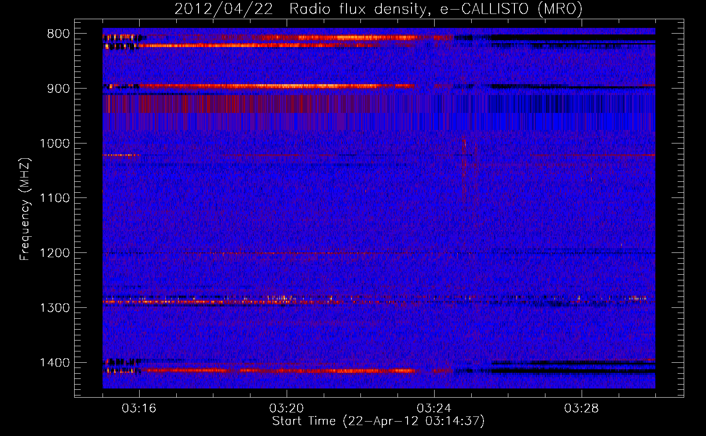The height and width of the screenshot is (436, 706).
Task: Click the 03:24 time tick label
Action: point(434,409)
